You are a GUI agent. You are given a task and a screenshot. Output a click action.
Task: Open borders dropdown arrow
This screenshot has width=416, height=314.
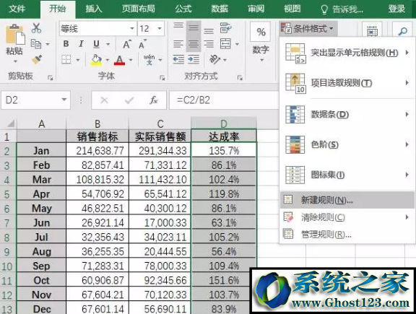tap(78, 60)
